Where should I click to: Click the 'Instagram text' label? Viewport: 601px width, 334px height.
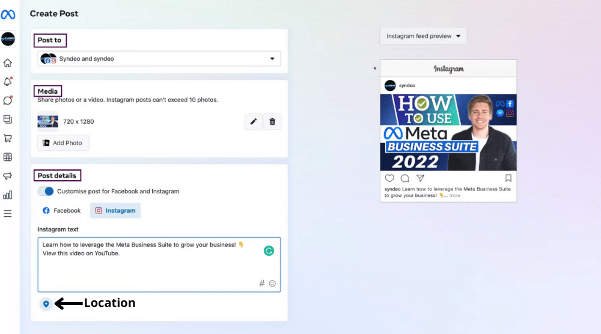tap(58, 229)
